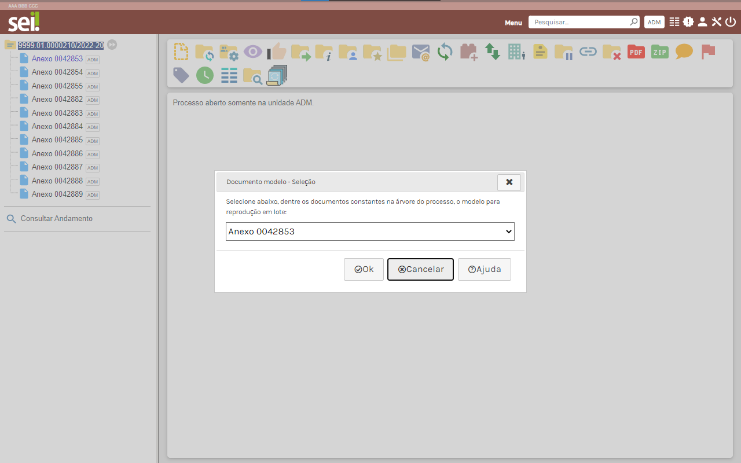Screen dimensions: 741x463
Task: Click the ZIP file generation icon
Action: coord(660,52)
